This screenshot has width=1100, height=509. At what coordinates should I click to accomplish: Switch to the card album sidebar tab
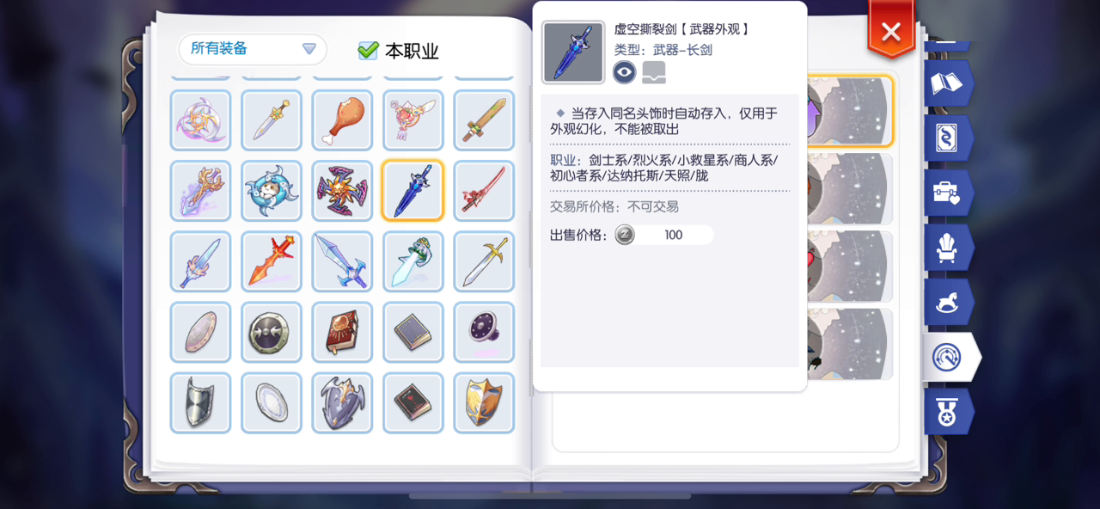[947, 138]
